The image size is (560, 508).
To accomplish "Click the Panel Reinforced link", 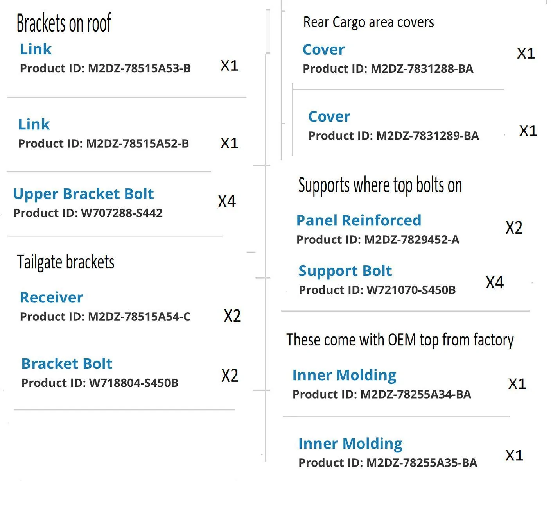I will 359,220.
